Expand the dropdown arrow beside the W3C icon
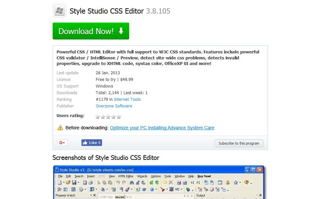316x199 pixels. (182, 189)
